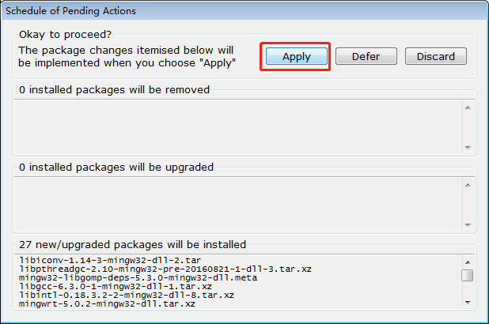Image resolution: width=489 pixels, height=324 pixels.
Task: Click inside the empty removed-packages list
Action: point(237,126)
